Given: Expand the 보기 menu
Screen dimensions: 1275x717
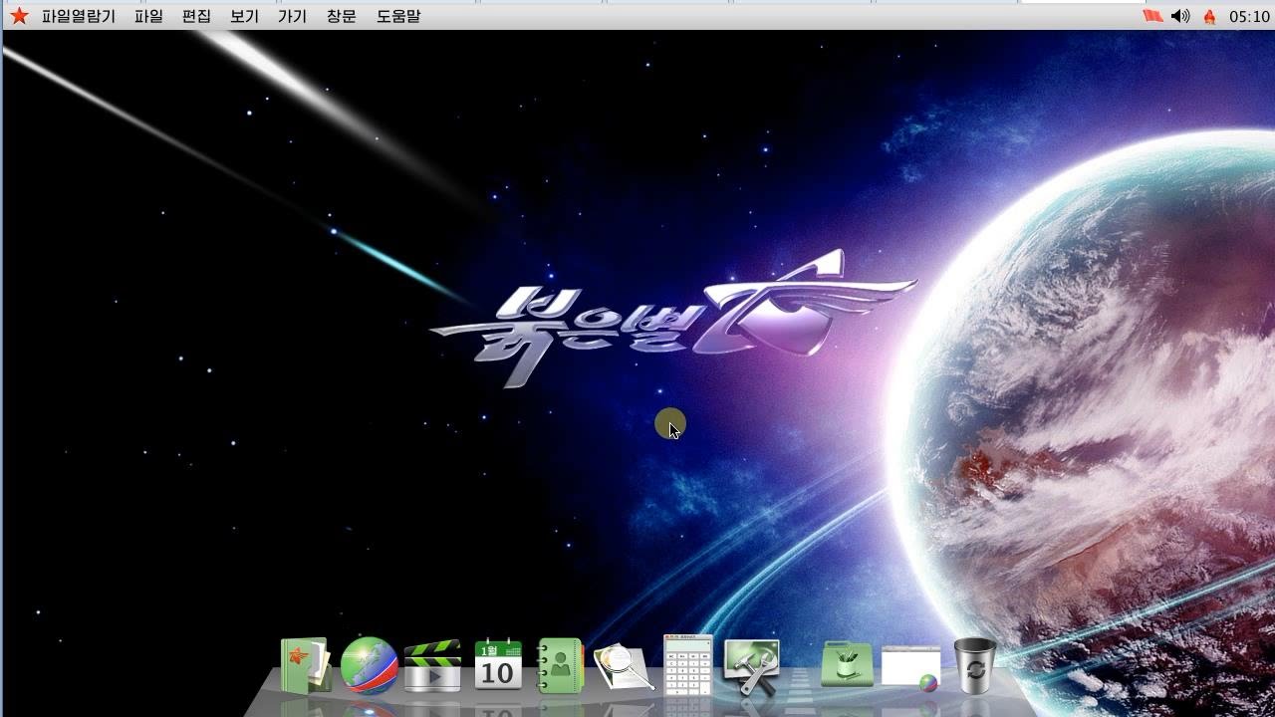Looking at the screenshot, I should pyautogui.click(x=244, y=16).
